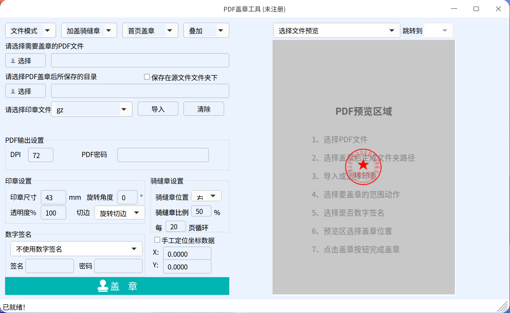Click the upload icon on save directory 选择 button

pyautogui.click(x=13, y=91)
